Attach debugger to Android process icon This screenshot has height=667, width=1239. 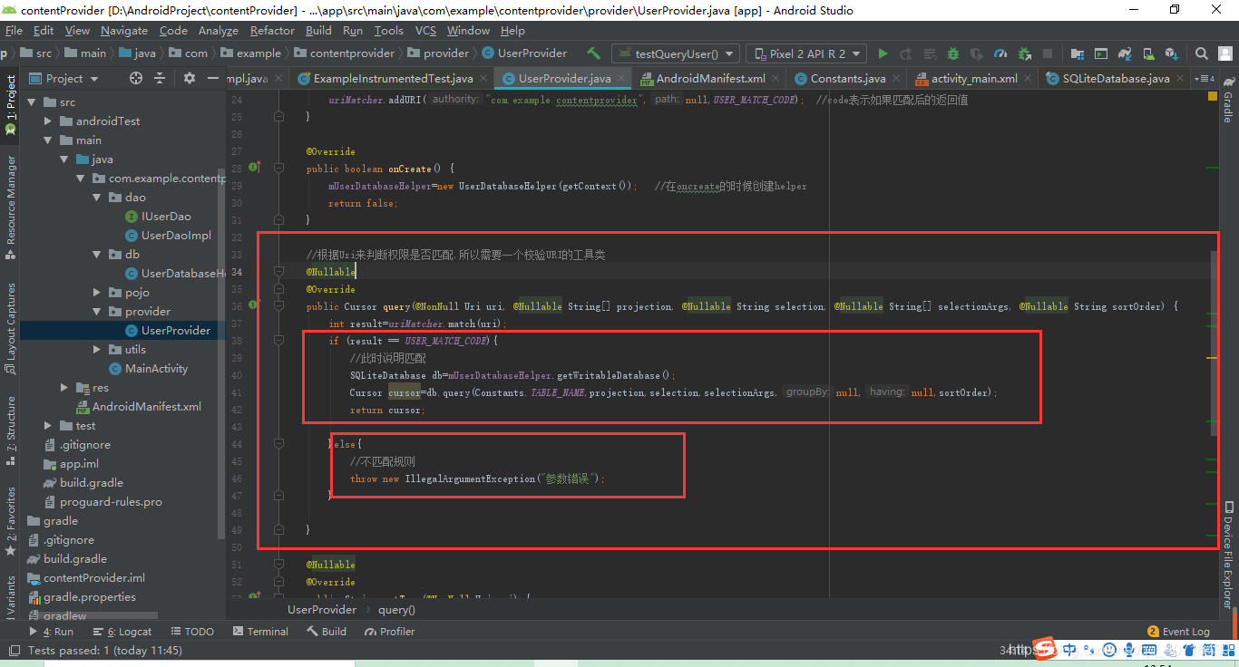[x=1025, y=53]
